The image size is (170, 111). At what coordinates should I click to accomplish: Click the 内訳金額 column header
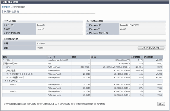tap(153, 57)
